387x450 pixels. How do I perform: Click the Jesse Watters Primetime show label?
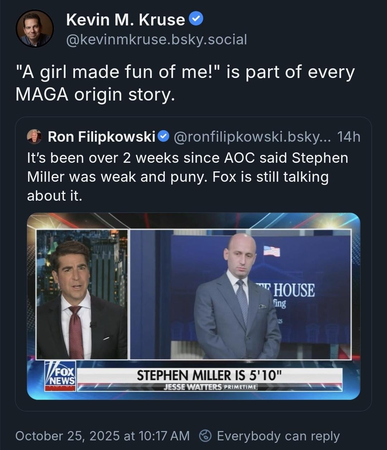coord(210,387)
